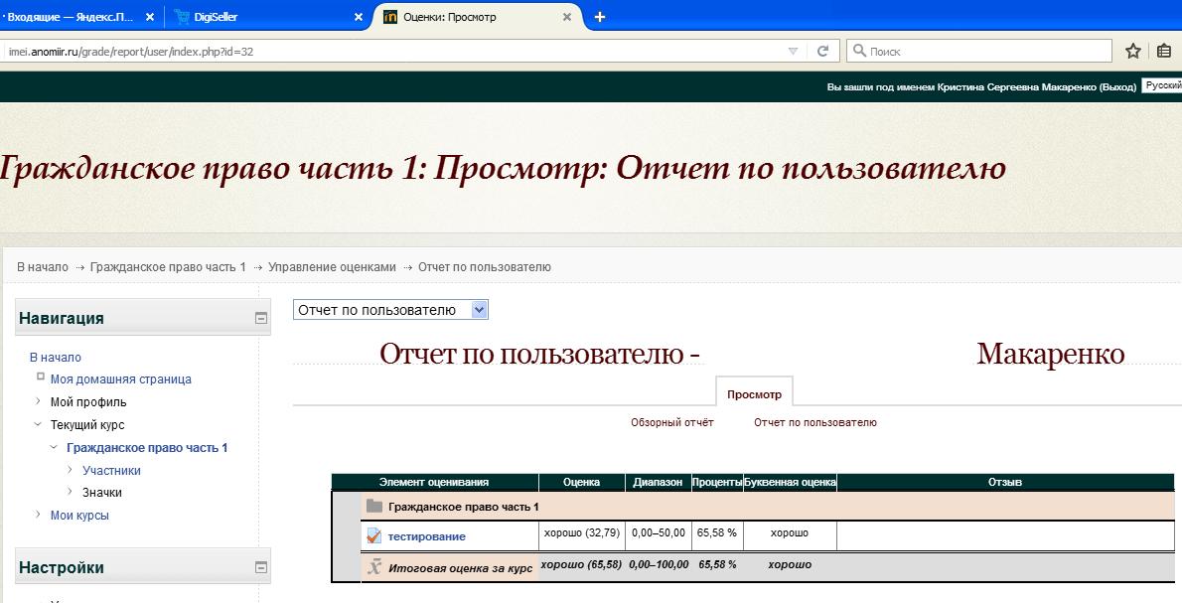Collapse the Навигация block
The height and width of the screenshot is (603, 1182).
click(261, 319)
